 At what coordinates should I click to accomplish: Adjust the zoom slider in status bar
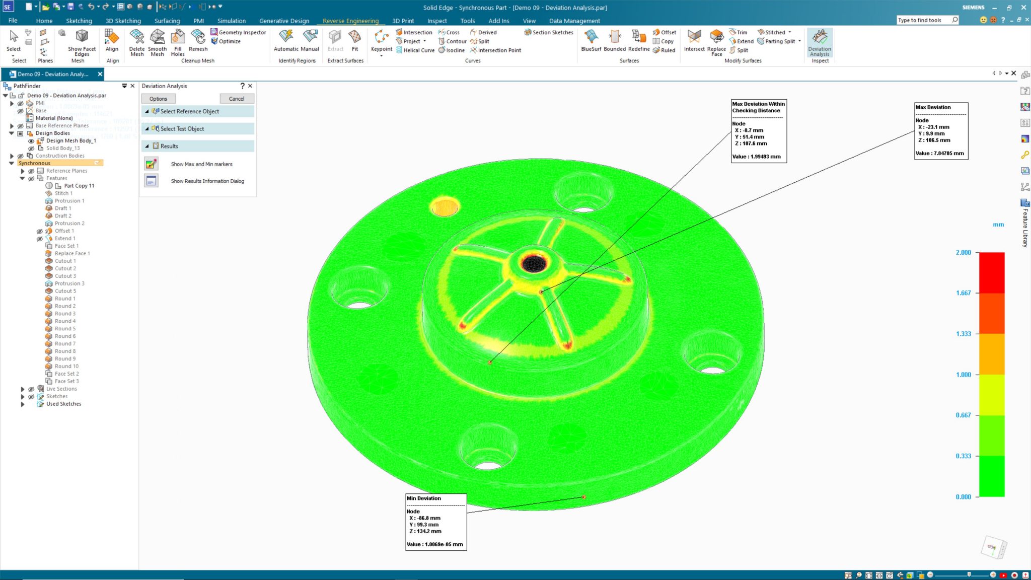pyautogui.click(x=969, y=575)
